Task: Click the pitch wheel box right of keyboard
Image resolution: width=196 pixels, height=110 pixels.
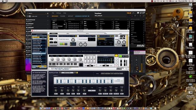Action: coord(81,65)
